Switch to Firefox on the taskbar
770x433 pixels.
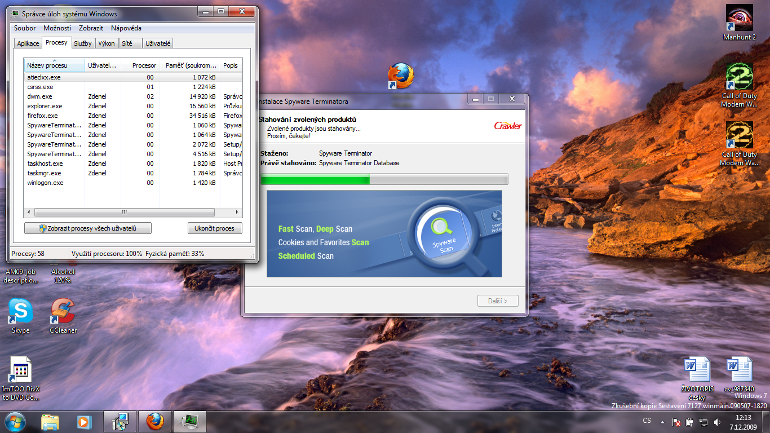(154, 421)
